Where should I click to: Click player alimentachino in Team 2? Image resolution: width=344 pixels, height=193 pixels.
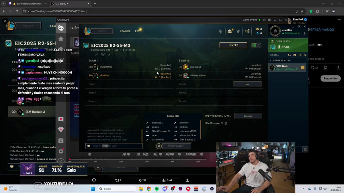point(198,75)
